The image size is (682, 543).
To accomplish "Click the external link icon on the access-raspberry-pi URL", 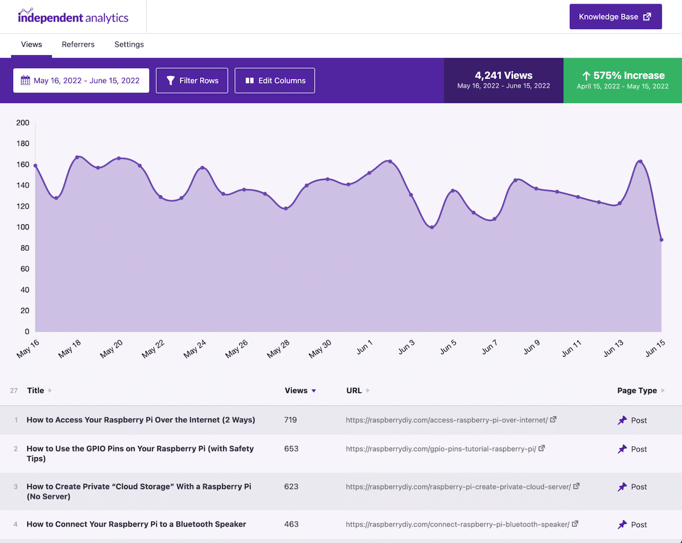I will click(554, 419).
